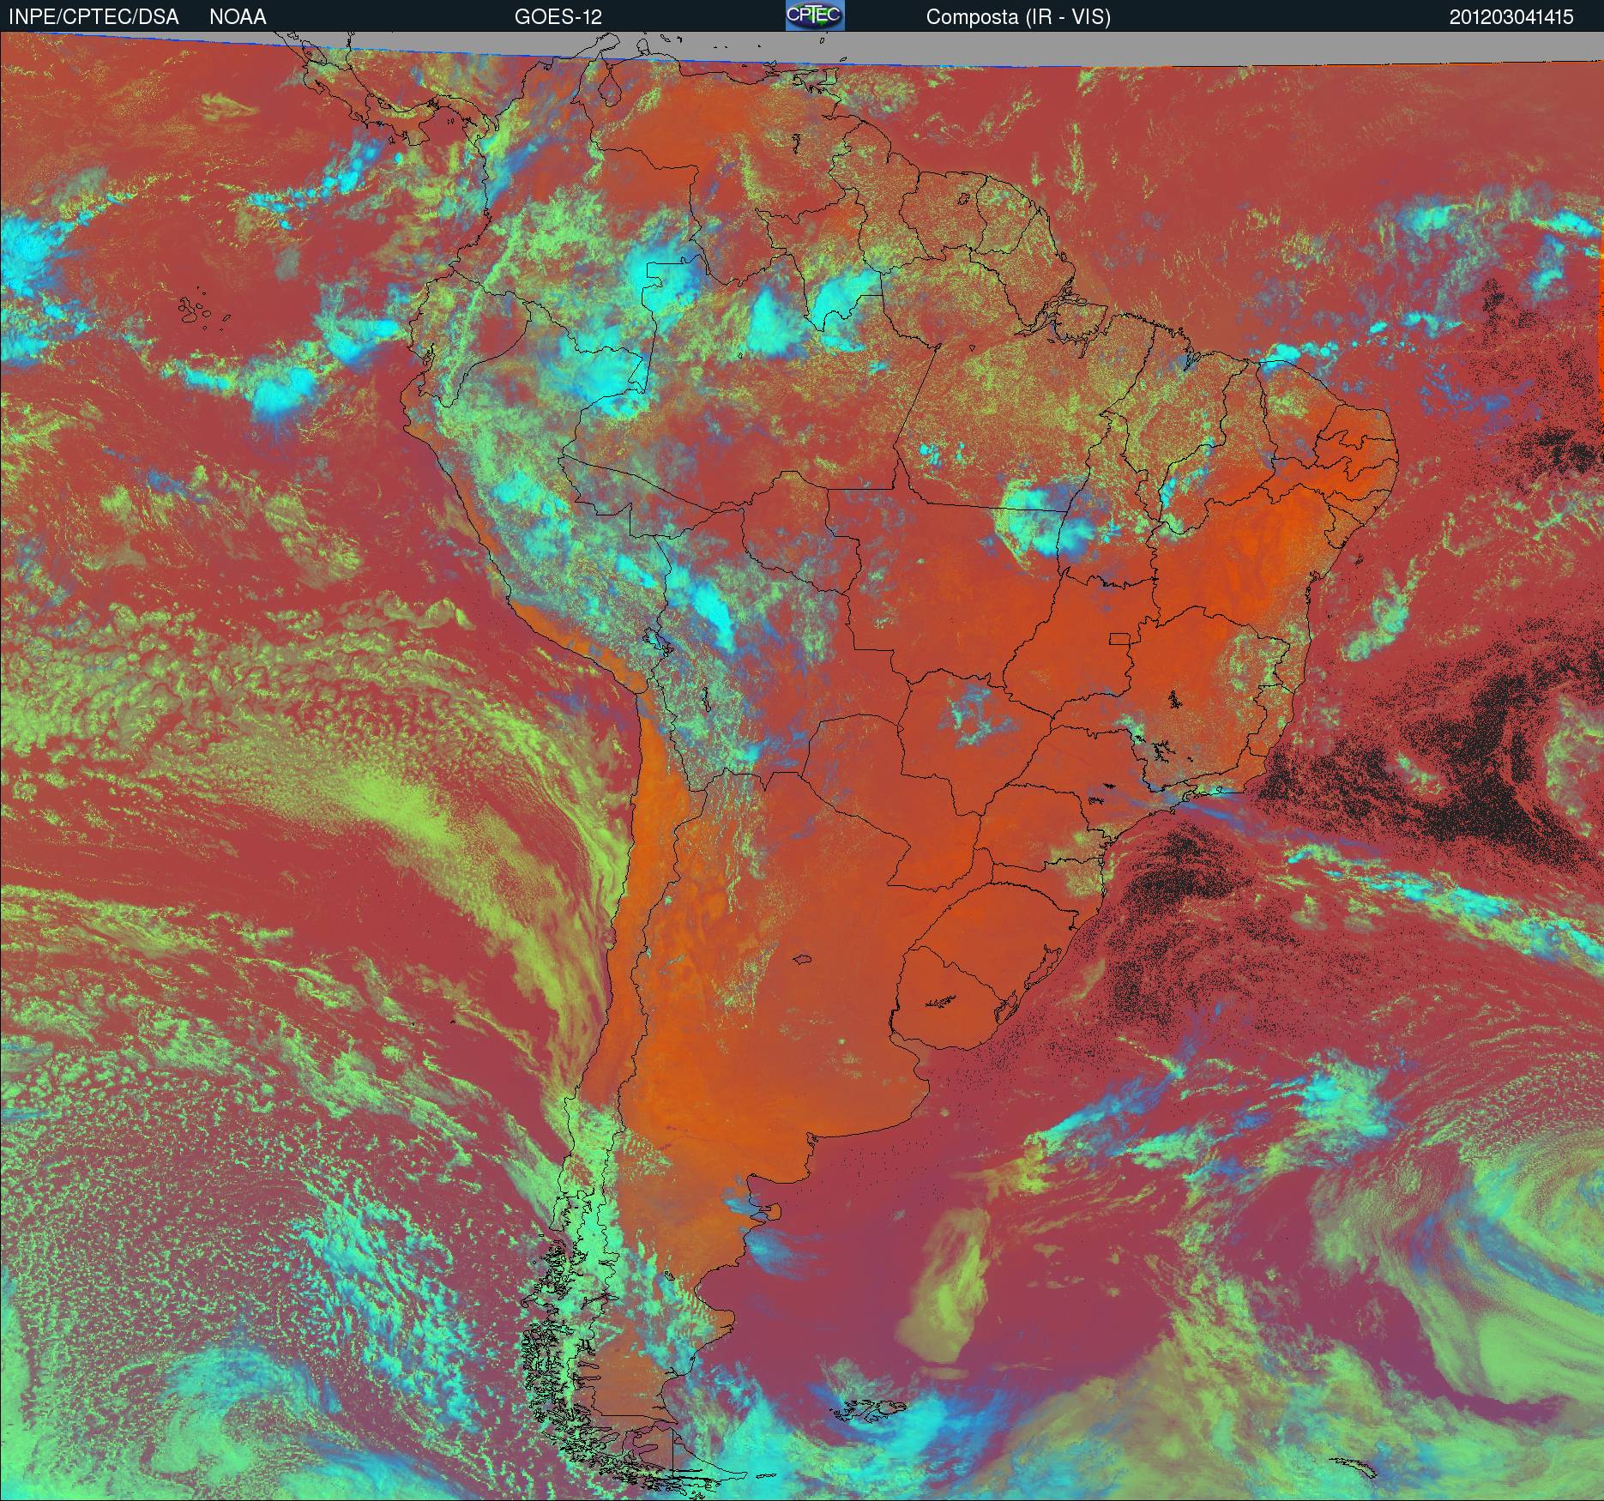Click the CPTEC logo in header
1604x1501 pixels.
(x=815, y=15)
